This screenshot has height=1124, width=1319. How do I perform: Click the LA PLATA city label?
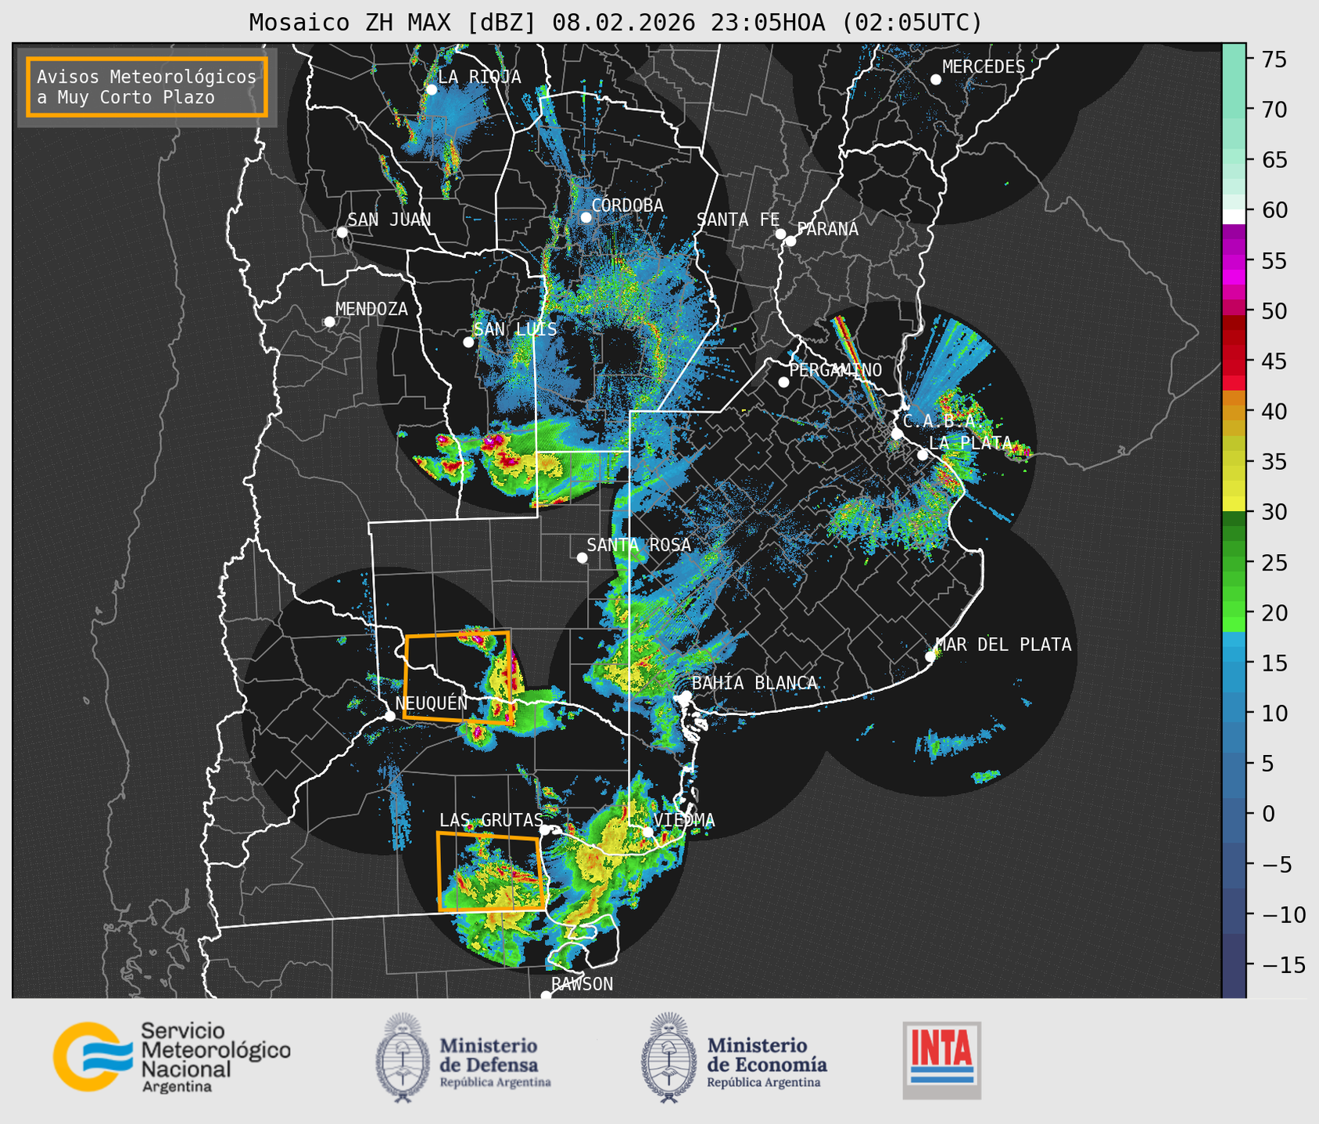(x=970, y=442)
